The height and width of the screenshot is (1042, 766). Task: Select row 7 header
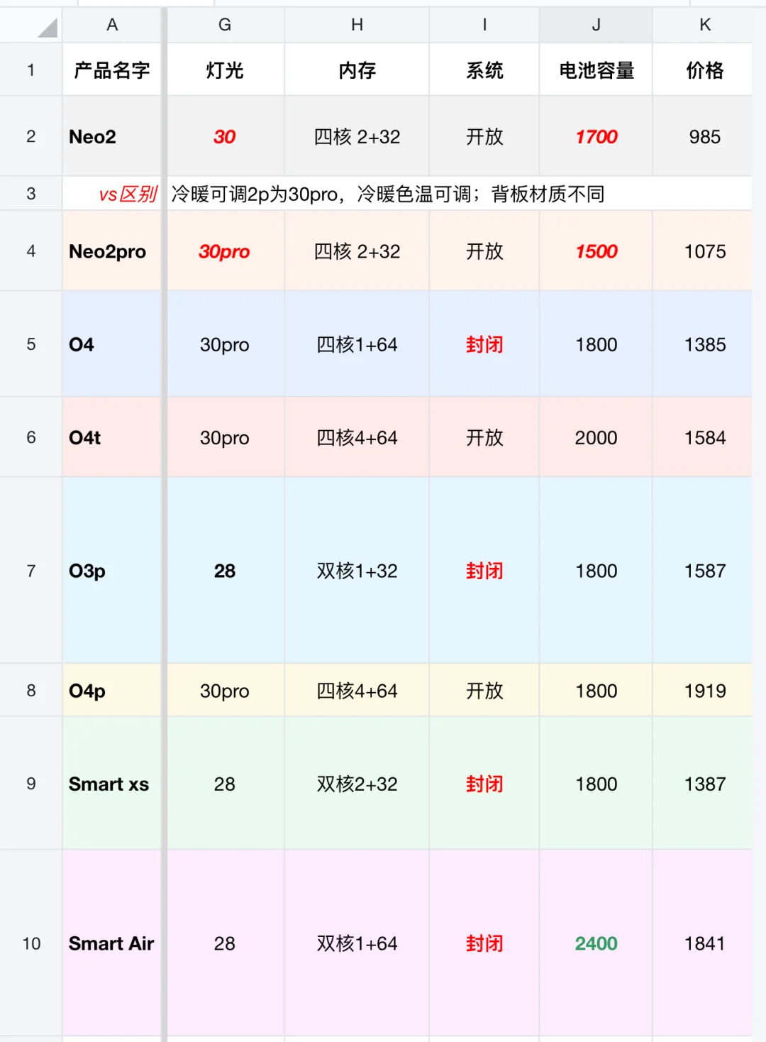coord(30,571)
